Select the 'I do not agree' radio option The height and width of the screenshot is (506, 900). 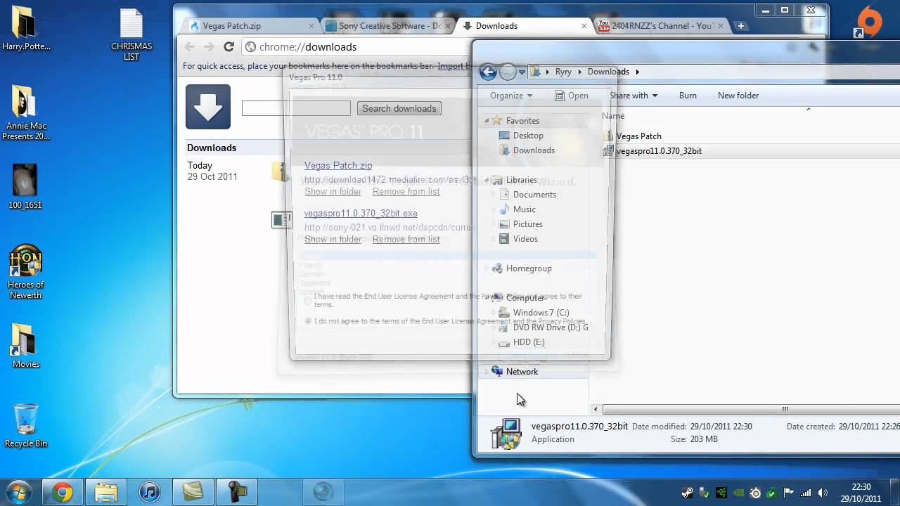point(307,321)
